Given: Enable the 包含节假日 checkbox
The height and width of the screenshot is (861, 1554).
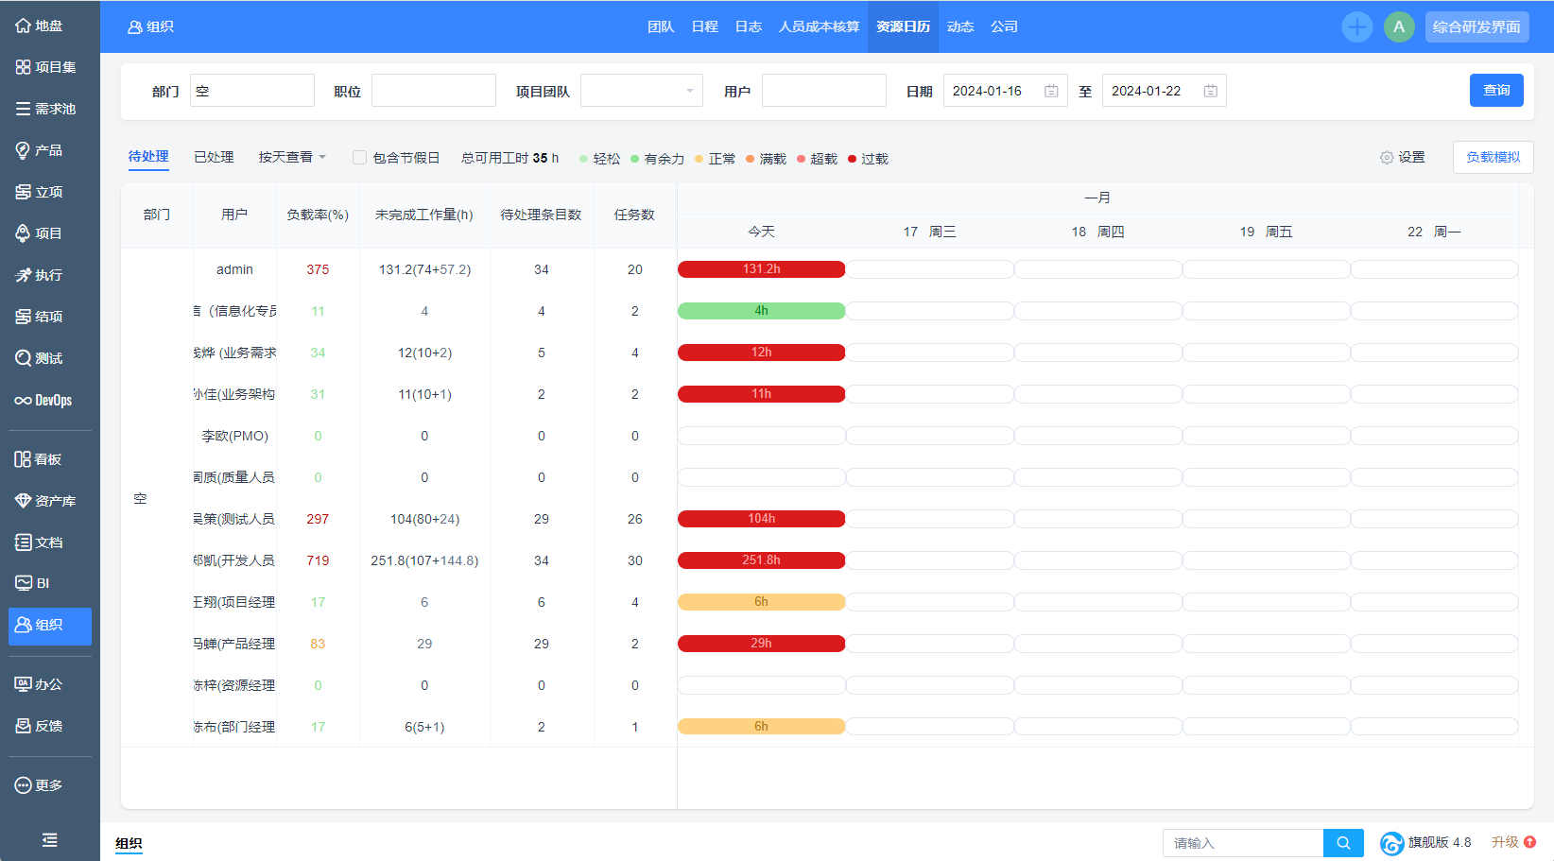Looking at the screenshot, I should [359, 158].
